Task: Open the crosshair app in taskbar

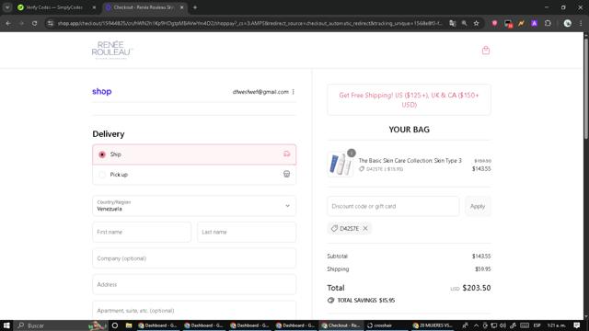Action: [386, 325]
